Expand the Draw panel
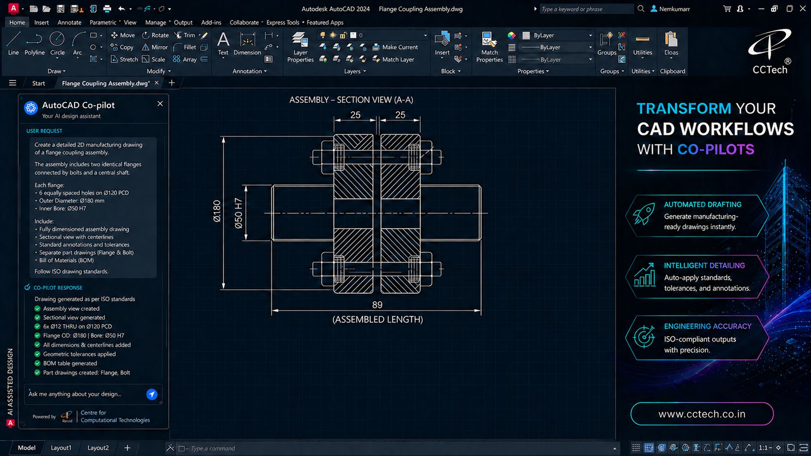This screenshot has height=456, width=811. (57, 71)
